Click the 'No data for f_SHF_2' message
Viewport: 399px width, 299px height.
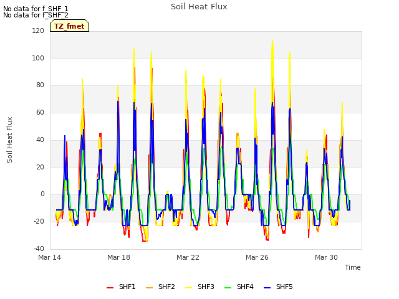tap(36, 15)
